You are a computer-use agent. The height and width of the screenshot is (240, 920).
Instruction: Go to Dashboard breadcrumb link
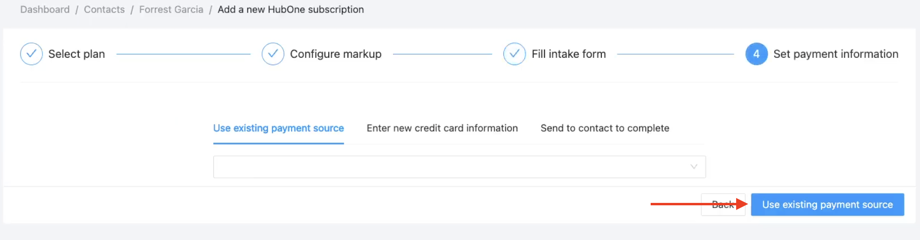(45, 10)
